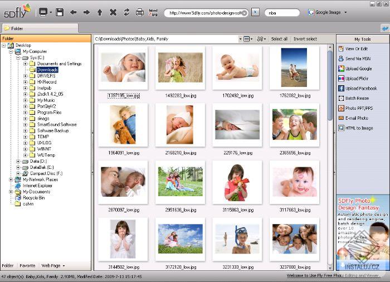Click the Upload Facebook tool icon
Viewport: 390px width, 282px height.
point(341,89)
